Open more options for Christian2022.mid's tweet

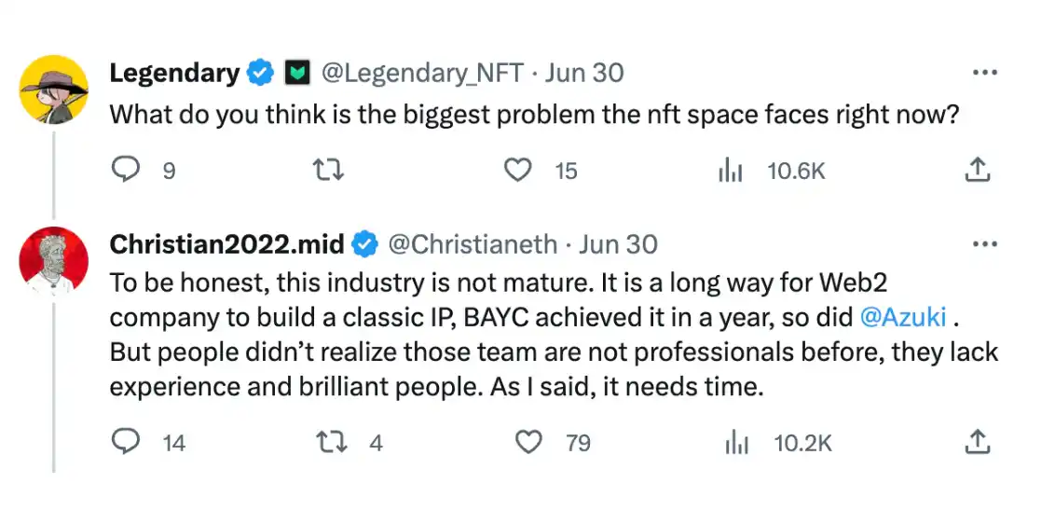click(984, 244)
